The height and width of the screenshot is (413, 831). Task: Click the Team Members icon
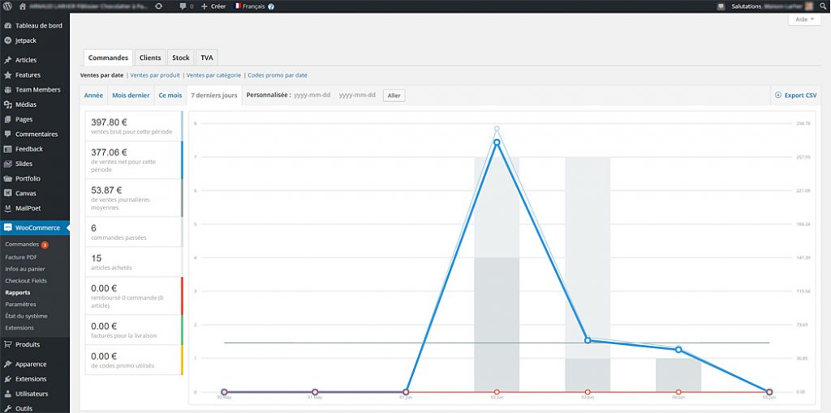tap(7, 89)
